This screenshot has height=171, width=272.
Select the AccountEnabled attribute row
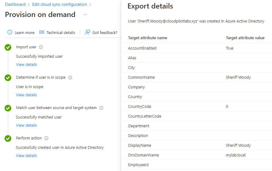pyautogui.click(x=198, y=48)
